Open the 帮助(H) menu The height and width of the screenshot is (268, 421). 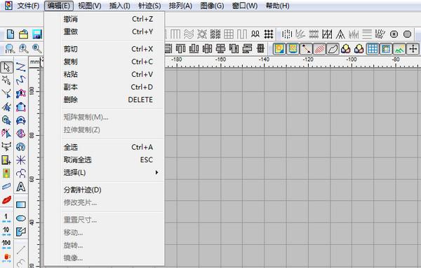click(x=277, y=6)
